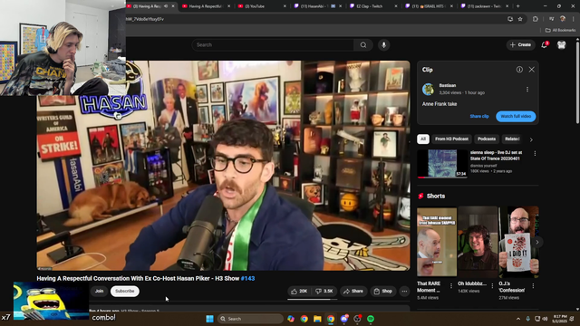The height and width of the screenshot is (326, 580).
Task: Click the install/cast icon in address bar
Action: pyautogui.click(x=510, y=19)
